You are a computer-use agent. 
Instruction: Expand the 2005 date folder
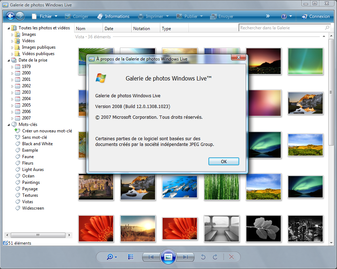pyautogui.click(x=13, y=105)
